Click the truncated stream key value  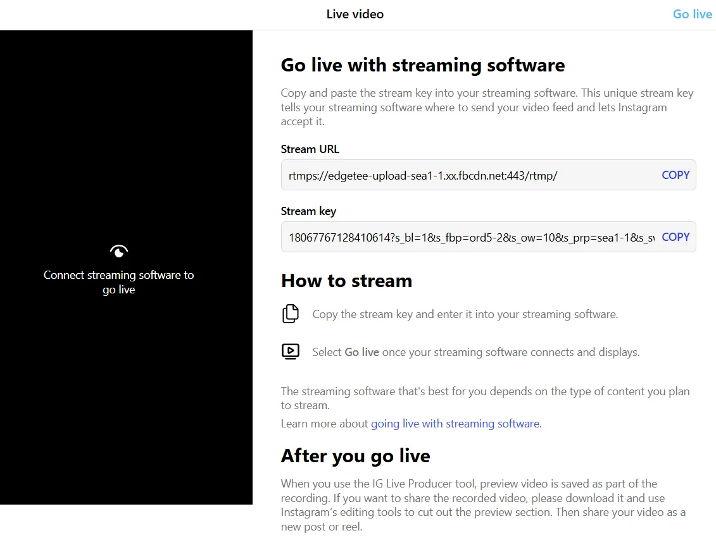coord(468,237)
